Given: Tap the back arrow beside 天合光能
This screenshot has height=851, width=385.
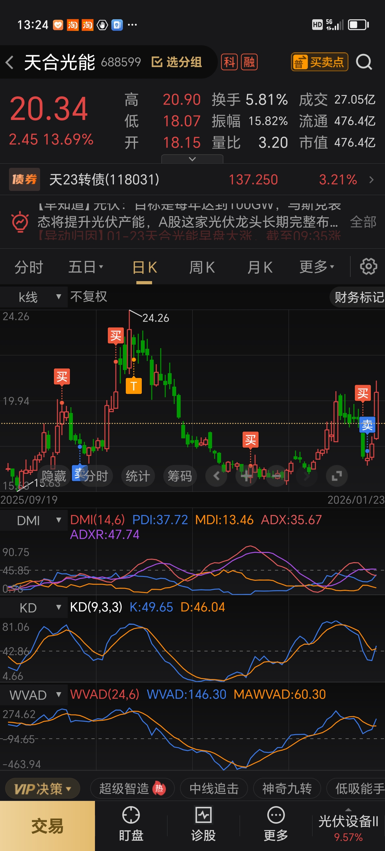Looking at the screenshot, I should (10, 62).
